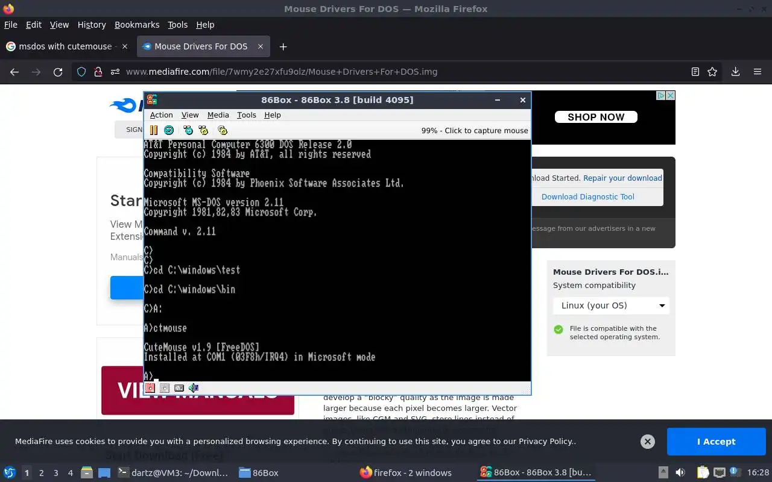Screen dimensions: 772x482
Task: Open Firefox tracking protection shield
Action: pos(81,72)
